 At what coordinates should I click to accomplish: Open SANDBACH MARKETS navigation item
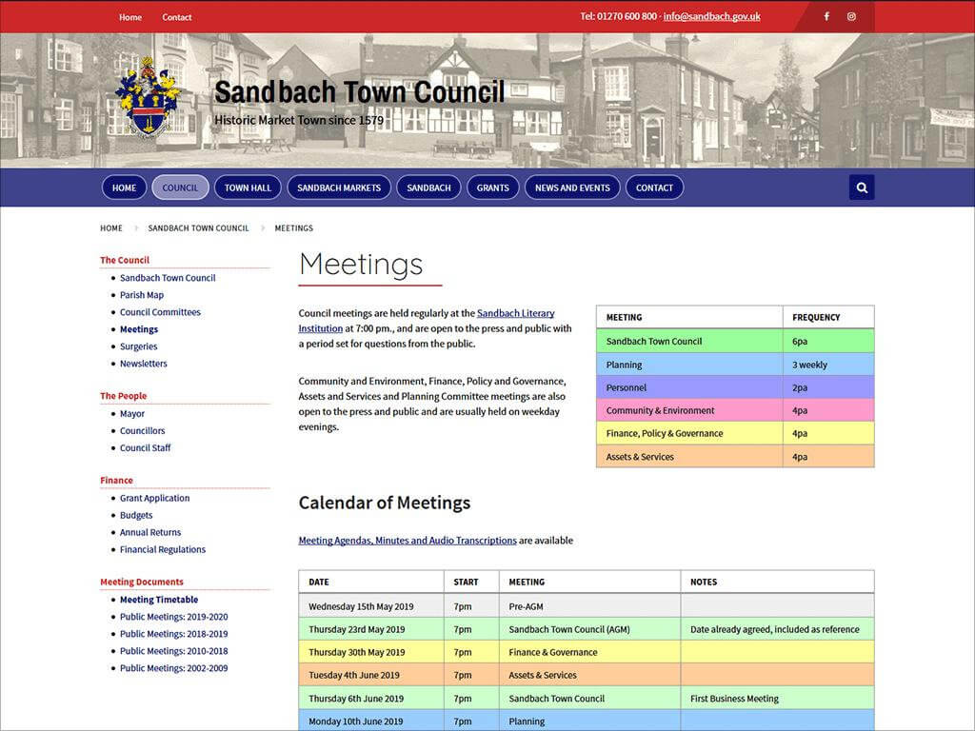339,188
